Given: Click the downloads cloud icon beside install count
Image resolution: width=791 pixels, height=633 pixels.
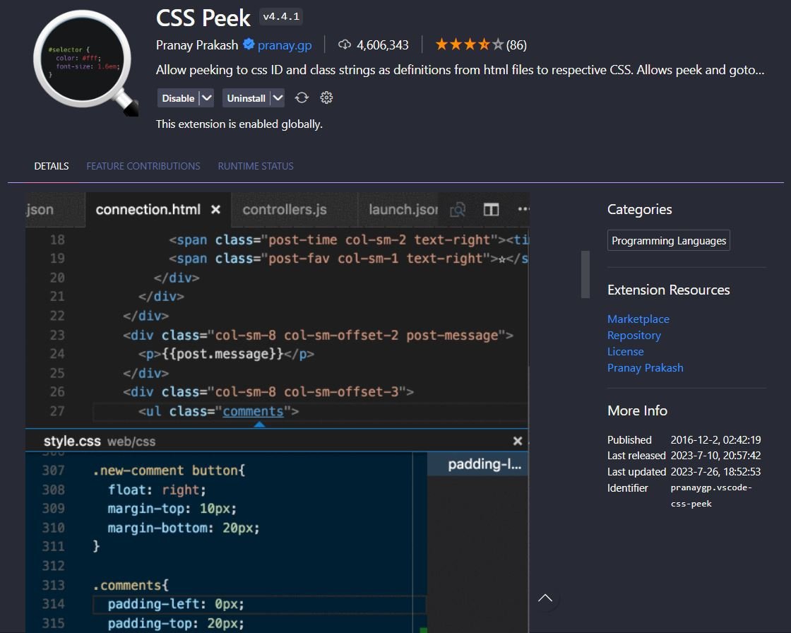Looking at the screenshot, I should (x=344, y=45).
